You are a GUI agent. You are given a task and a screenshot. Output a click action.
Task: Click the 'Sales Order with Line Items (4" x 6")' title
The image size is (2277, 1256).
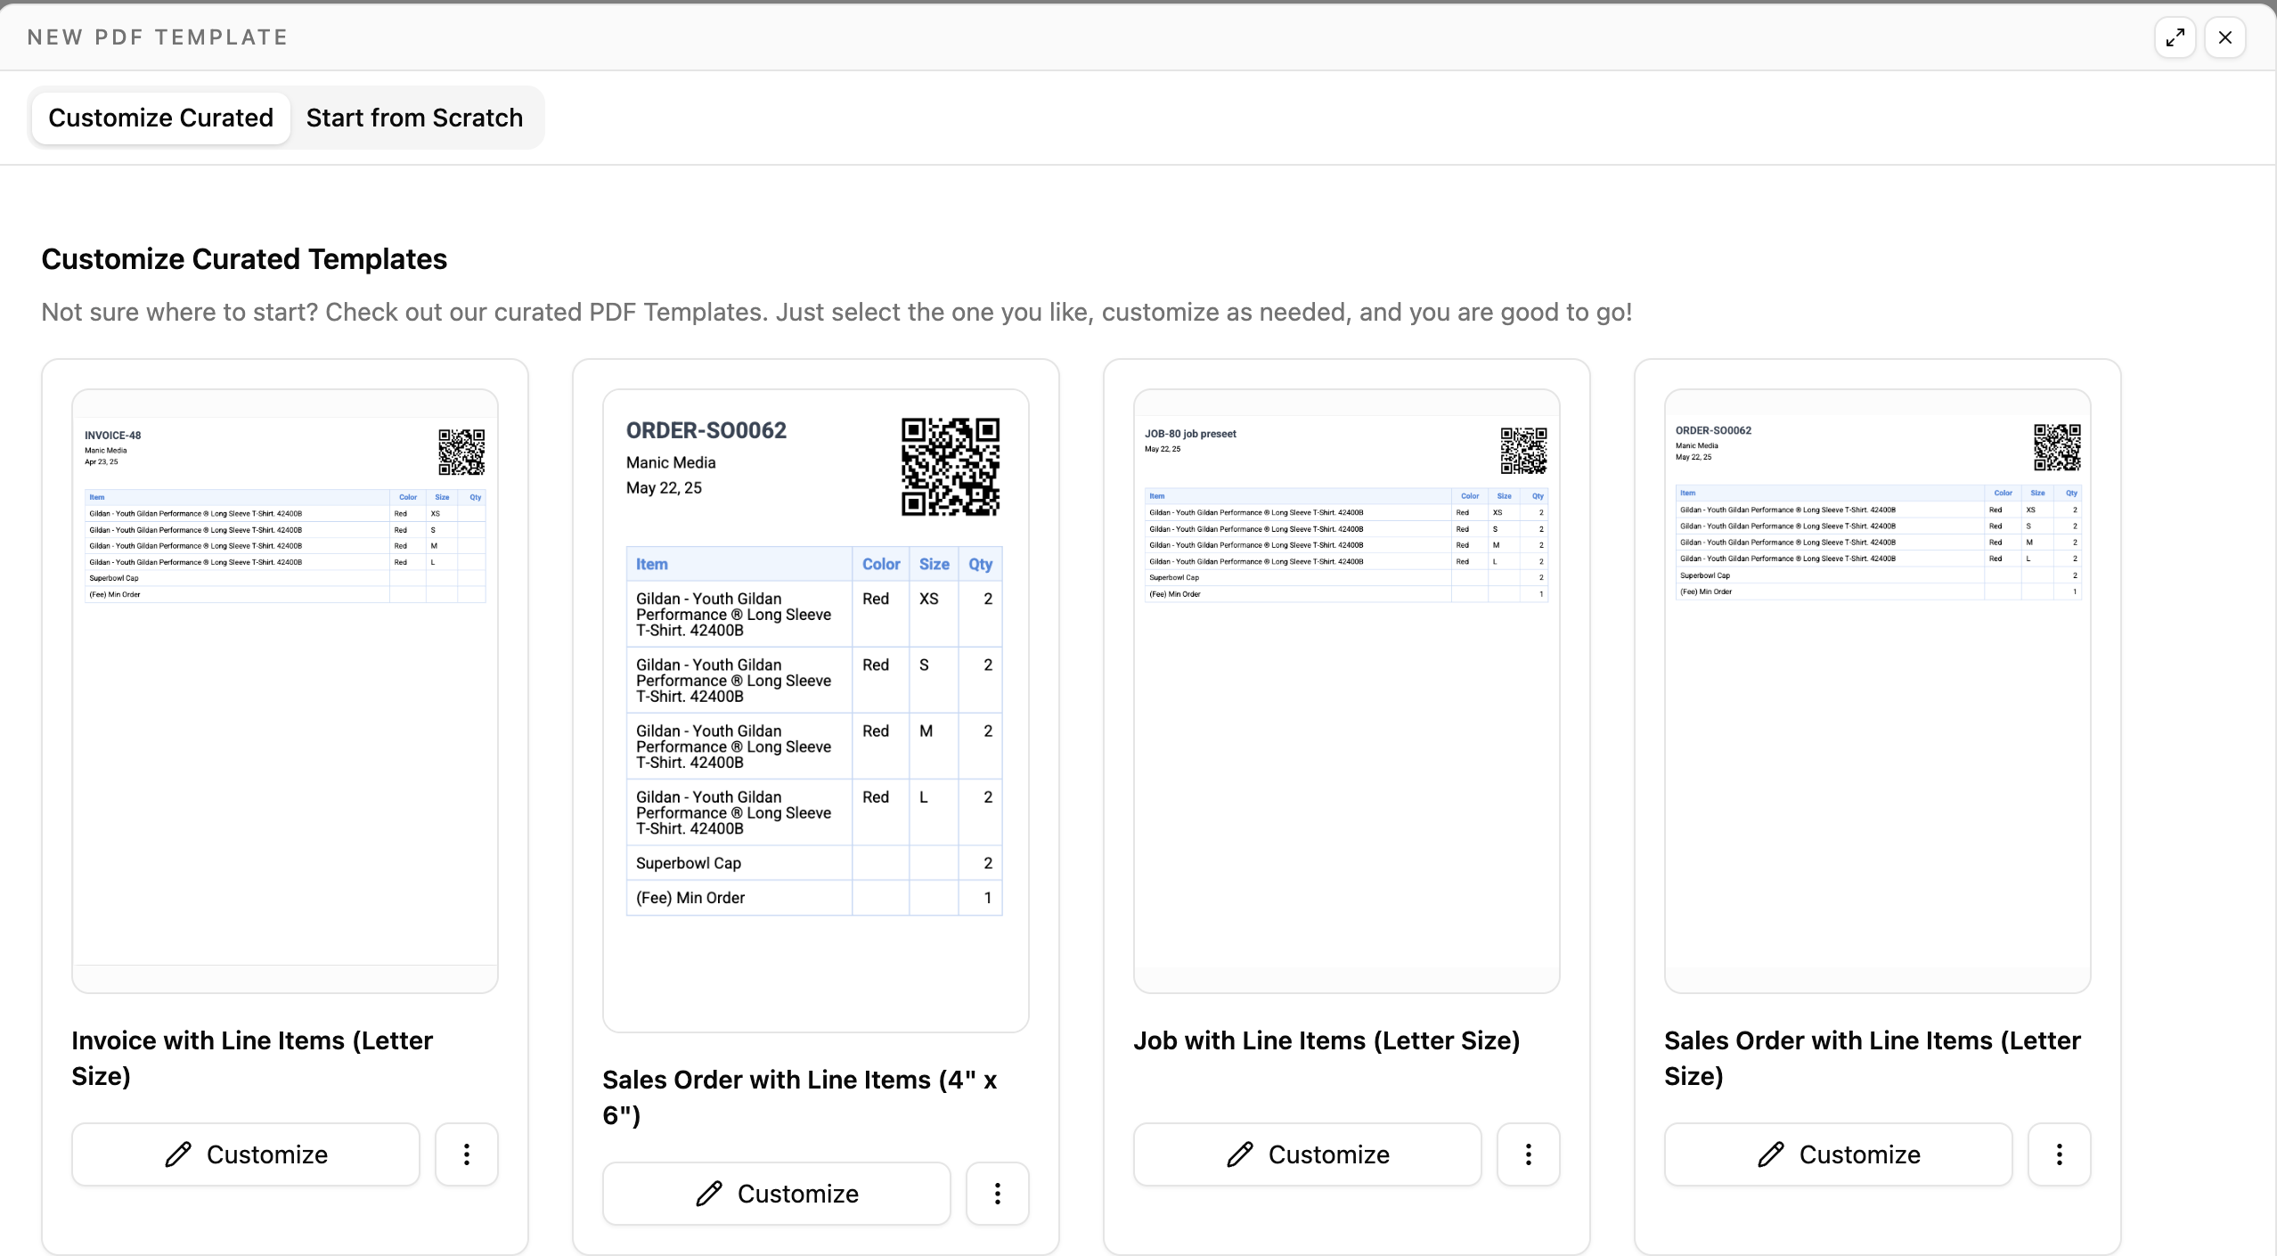[799, 1097]
